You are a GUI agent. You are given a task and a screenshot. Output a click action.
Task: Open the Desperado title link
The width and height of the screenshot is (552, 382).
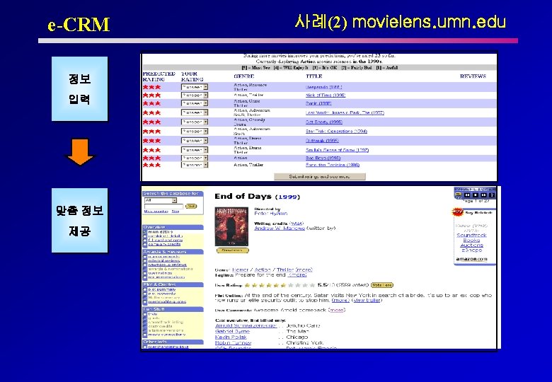tap(323, 87)
